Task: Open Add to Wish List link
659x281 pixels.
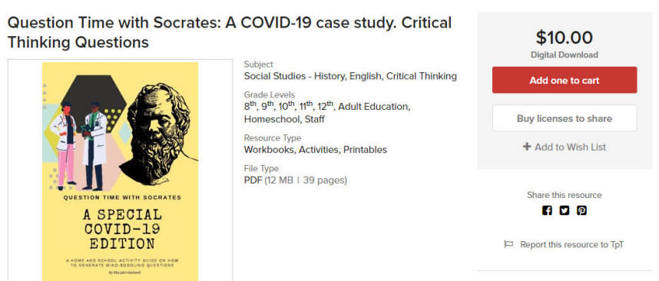Action: (565, 147)
